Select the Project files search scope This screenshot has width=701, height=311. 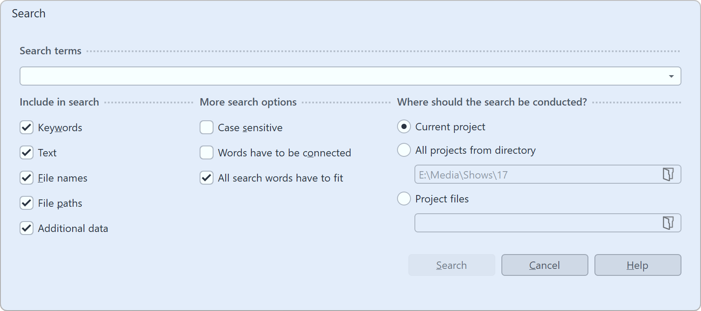[x=404, y=199]
